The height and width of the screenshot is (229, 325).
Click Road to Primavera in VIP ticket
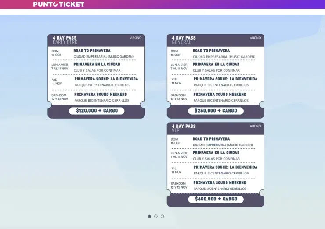pos(211,139)
